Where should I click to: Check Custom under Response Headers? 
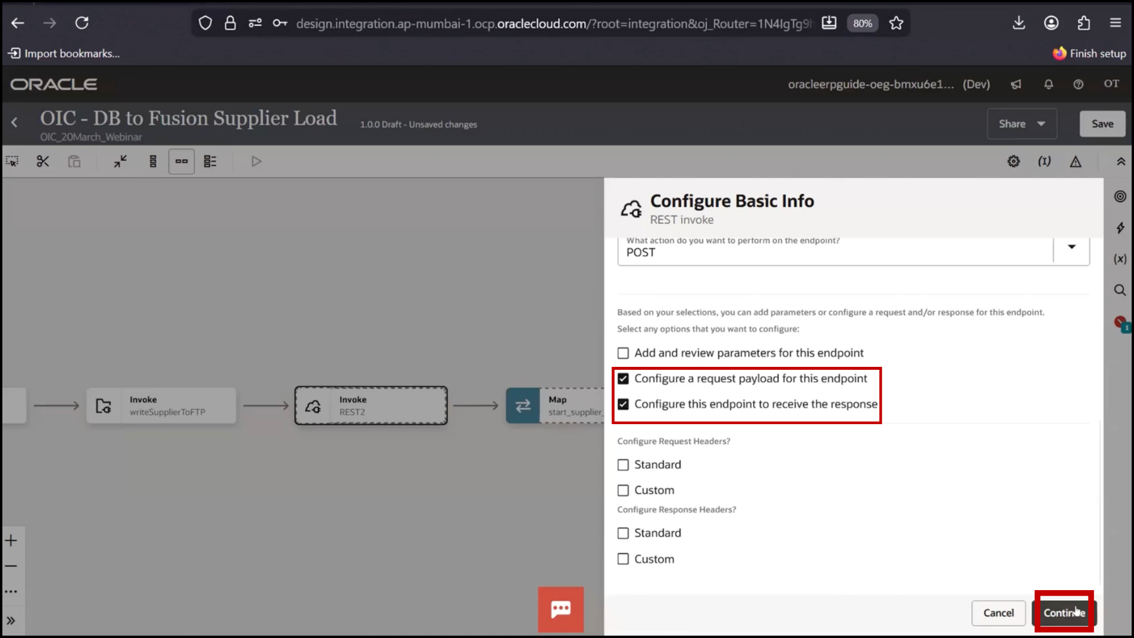coord(623,559)
